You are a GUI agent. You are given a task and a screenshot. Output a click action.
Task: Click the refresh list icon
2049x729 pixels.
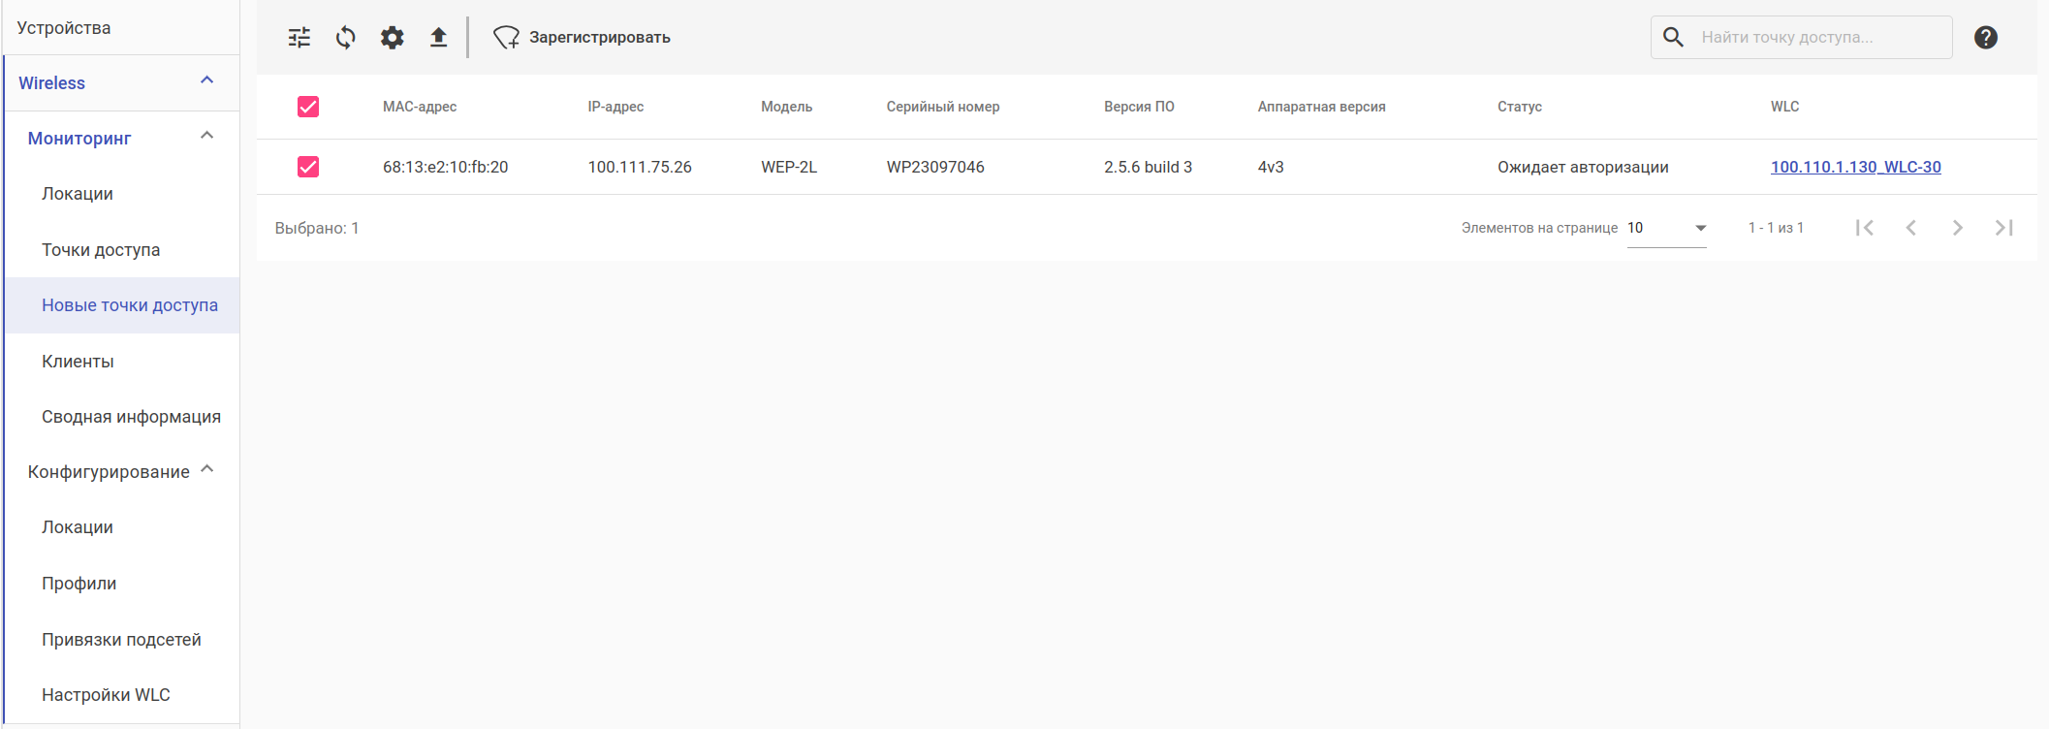346,38
